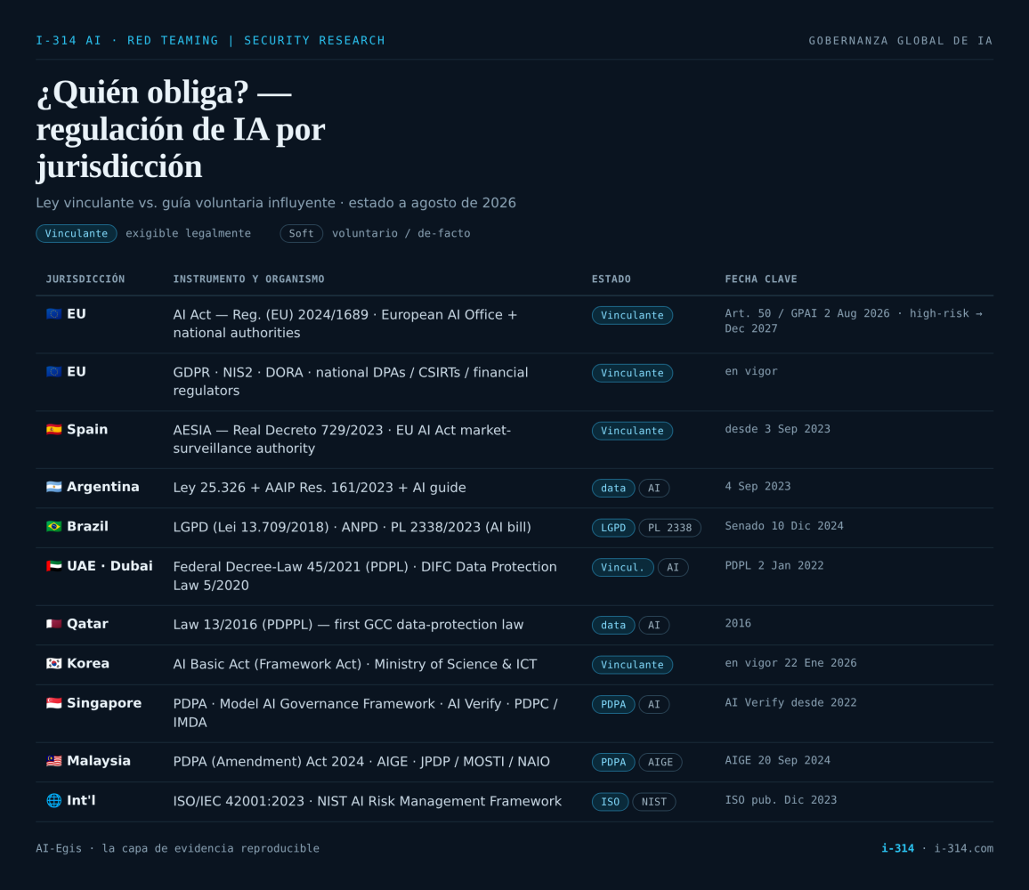Select the Soft legend badge
The height and width of the screenshot is (890, 1029).
301,234
